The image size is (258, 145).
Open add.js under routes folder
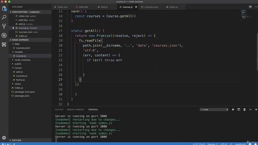(30, 72)
